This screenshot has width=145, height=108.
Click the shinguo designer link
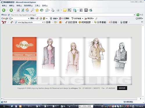(74, 88)
